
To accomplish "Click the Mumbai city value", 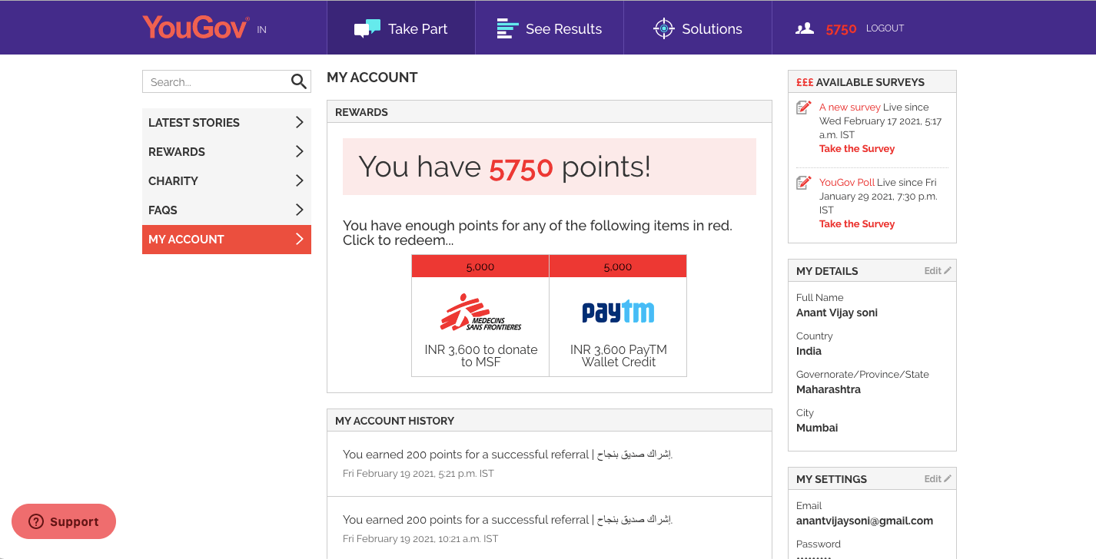I will (x=817, y=428).
